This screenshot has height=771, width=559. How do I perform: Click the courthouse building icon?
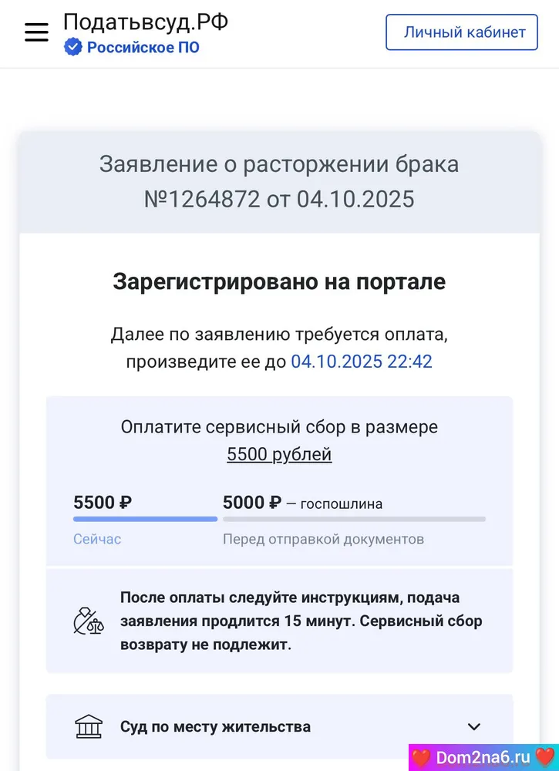click(x=89, y=726)
